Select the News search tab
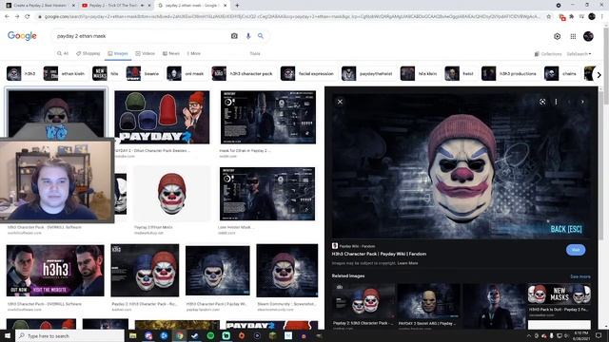Screen dimensions: 609x342 (x=171, y=53)
